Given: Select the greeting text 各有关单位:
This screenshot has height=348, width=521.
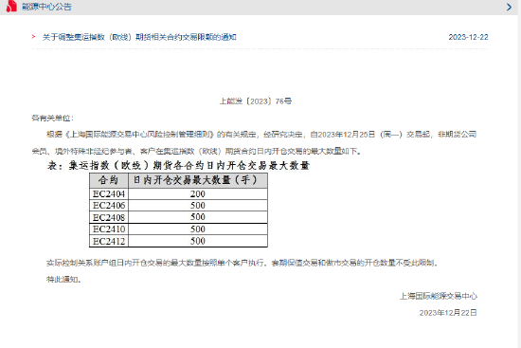Looking at the screenshot, I should pyautogui.click(x=52, y=119).
